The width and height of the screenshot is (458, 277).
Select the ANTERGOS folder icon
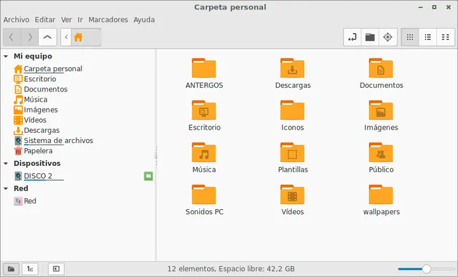[204, 68]
